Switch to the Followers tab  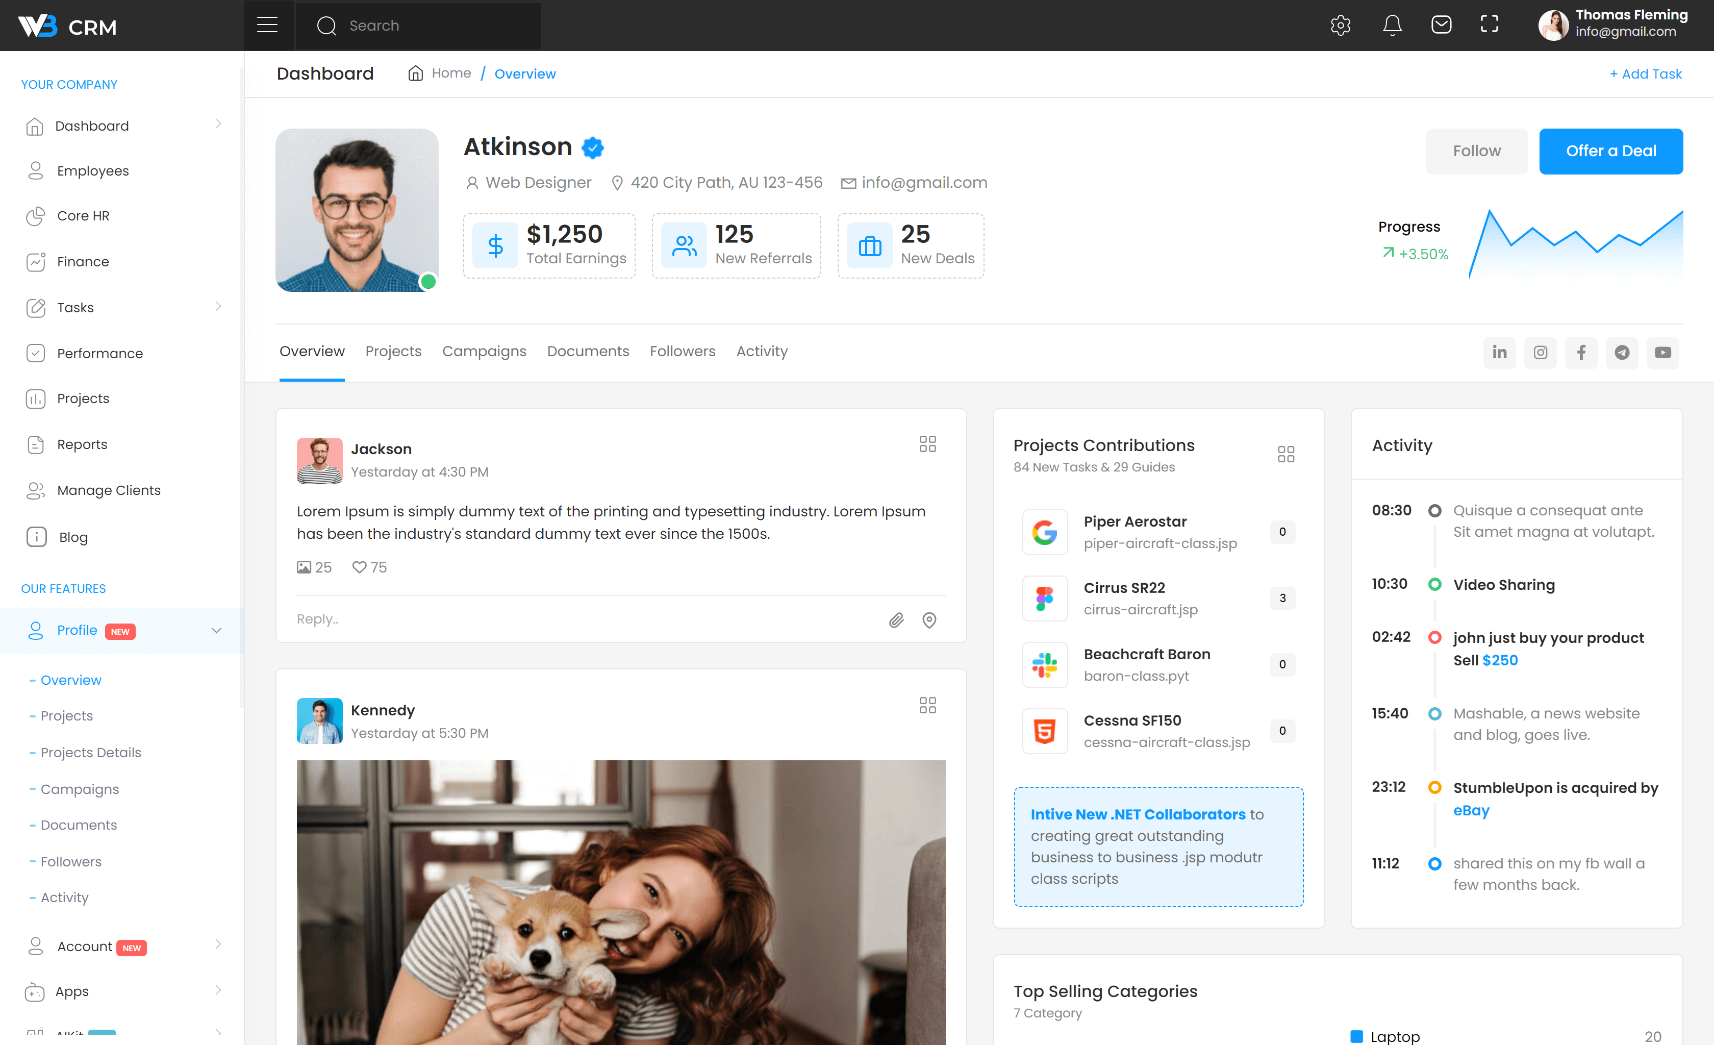point(683,352)
